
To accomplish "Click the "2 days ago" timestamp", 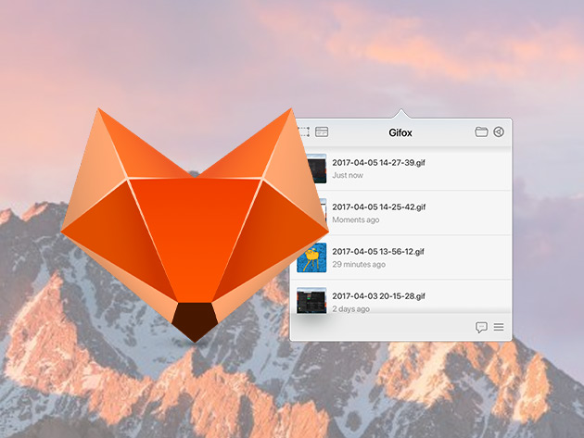I will [350, 309].
